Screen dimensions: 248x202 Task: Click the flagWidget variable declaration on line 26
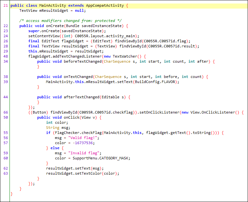[x=73, y=41]
